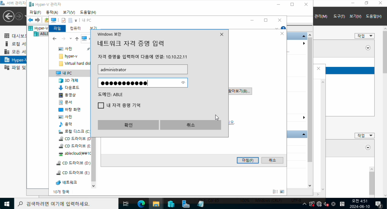Show hidden tray icons chevron

point(305,204)
